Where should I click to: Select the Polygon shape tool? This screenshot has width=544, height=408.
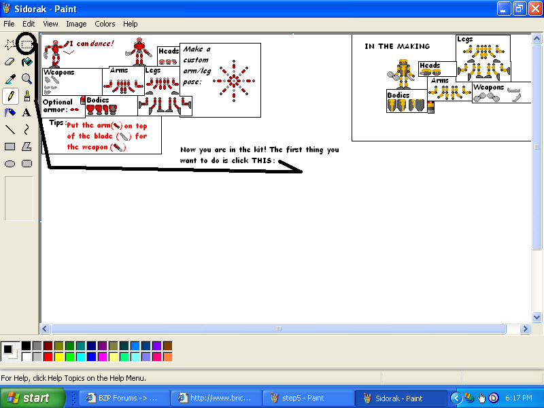(27, 146)
